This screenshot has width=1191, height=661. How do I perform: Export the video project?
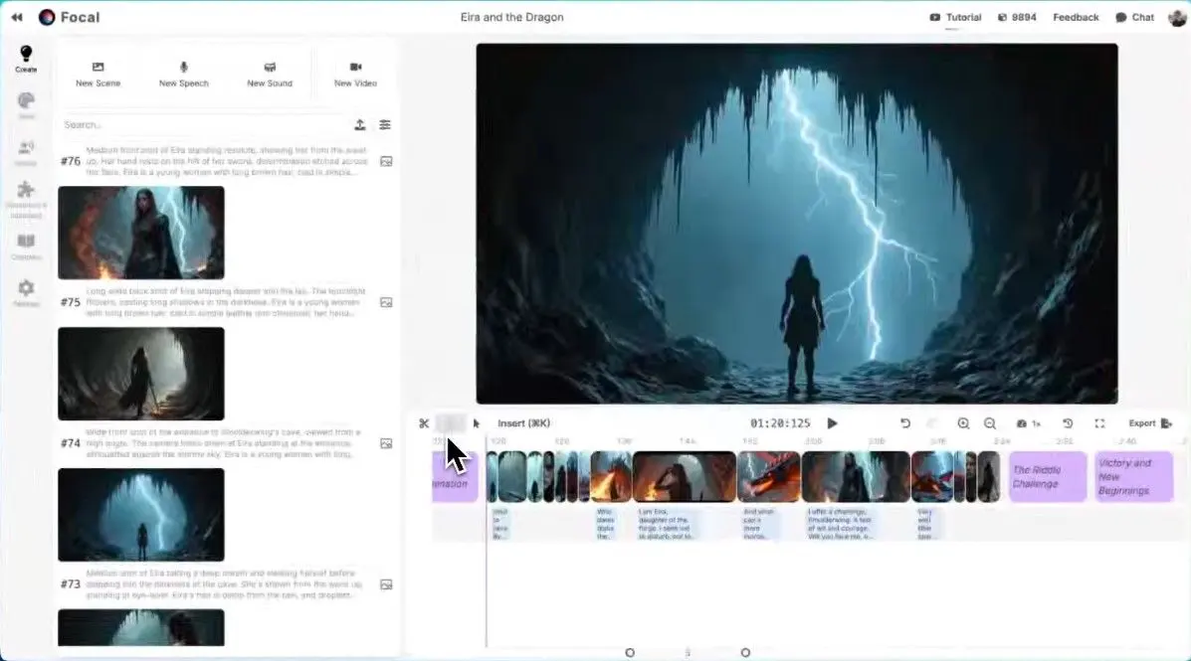[x=1150, y=423]
